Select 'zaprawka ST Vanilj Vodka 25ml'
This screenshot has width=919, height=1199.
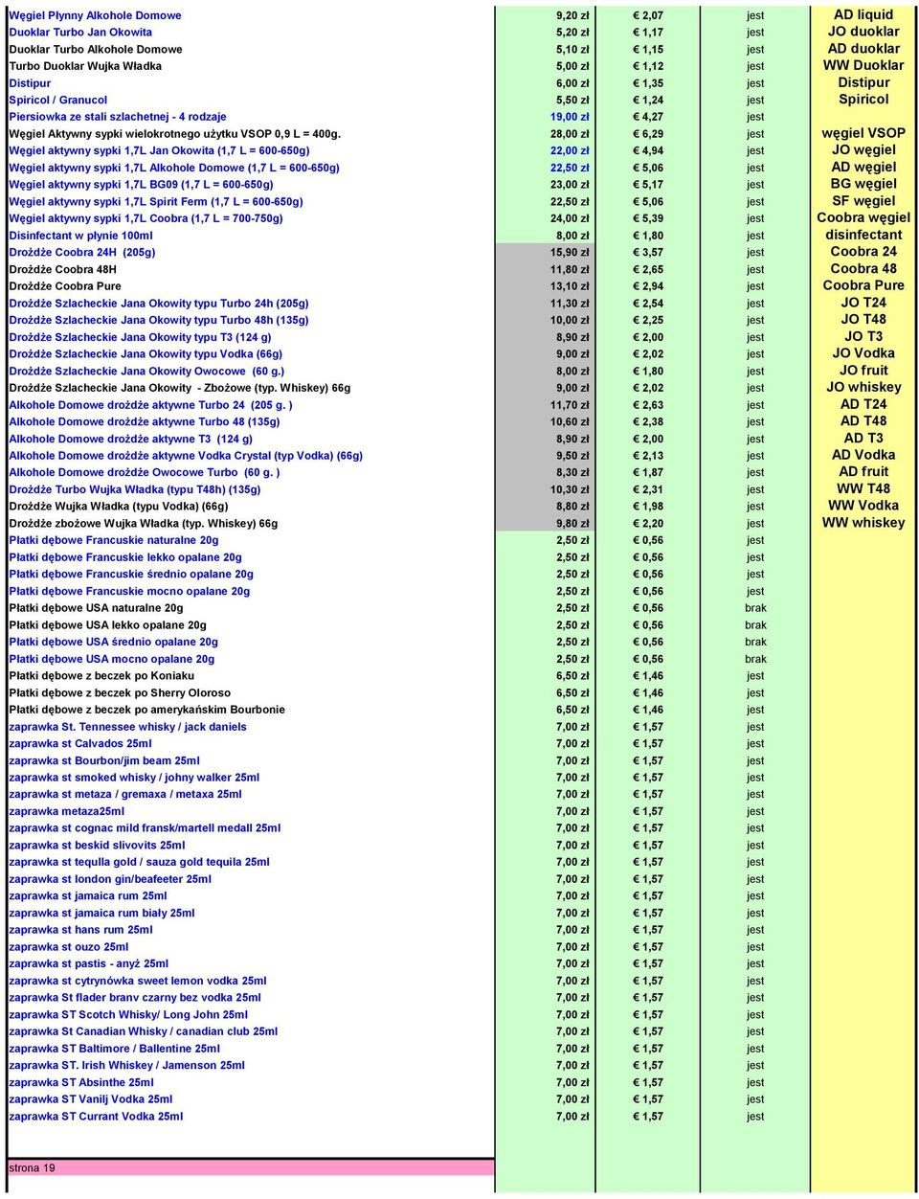point(91,1099)
